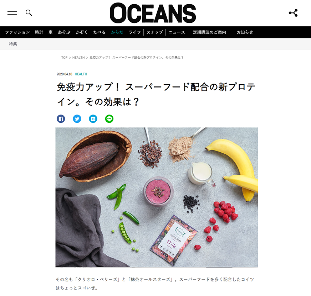The height and width of the screenshot is (296, 311).
Task: Go to the 車 section
Action: (x=51, y=32)
